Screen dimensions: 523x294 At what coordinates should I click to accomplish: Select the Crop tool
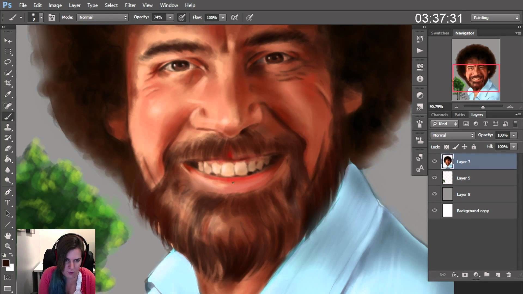(x=8, y=84)
